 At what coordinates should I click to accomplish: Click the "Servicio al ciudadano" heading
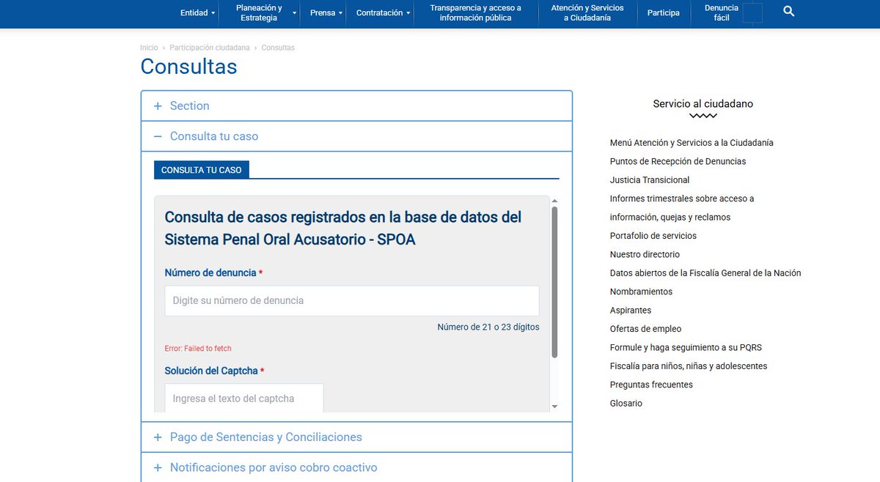tap(703, 104)
